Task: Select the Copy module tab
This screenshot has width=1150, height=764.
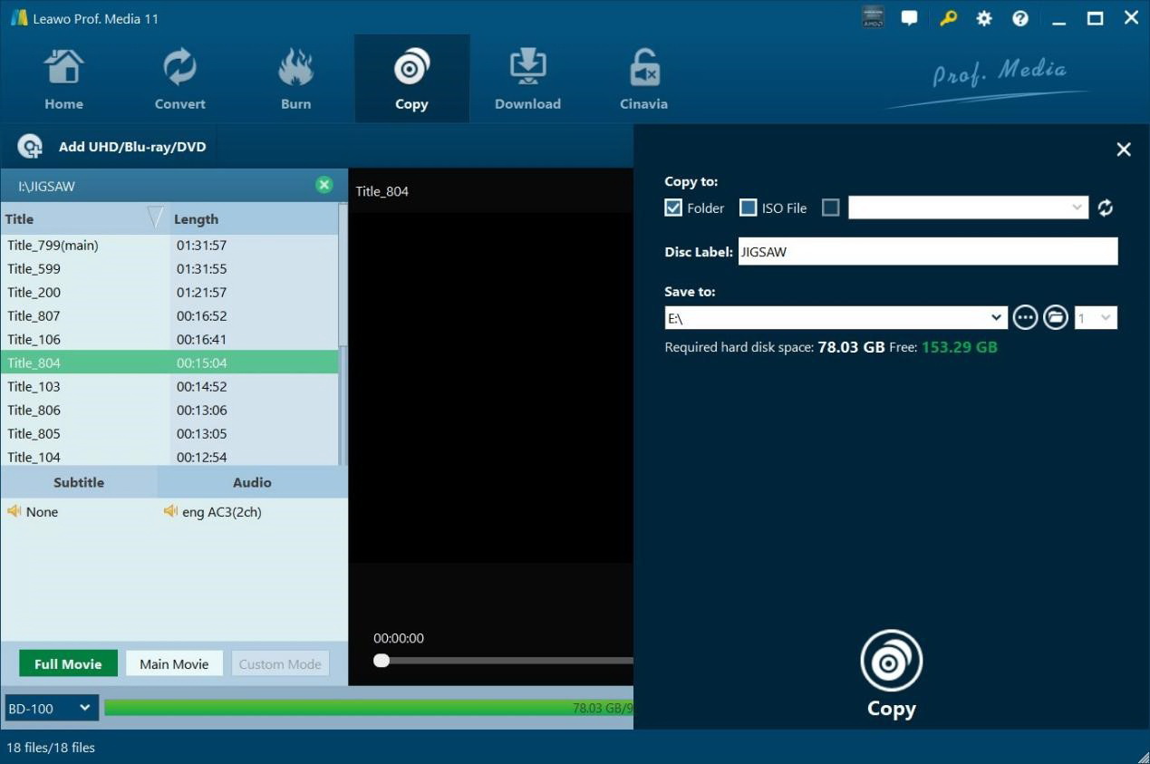Action: (411, 79)
